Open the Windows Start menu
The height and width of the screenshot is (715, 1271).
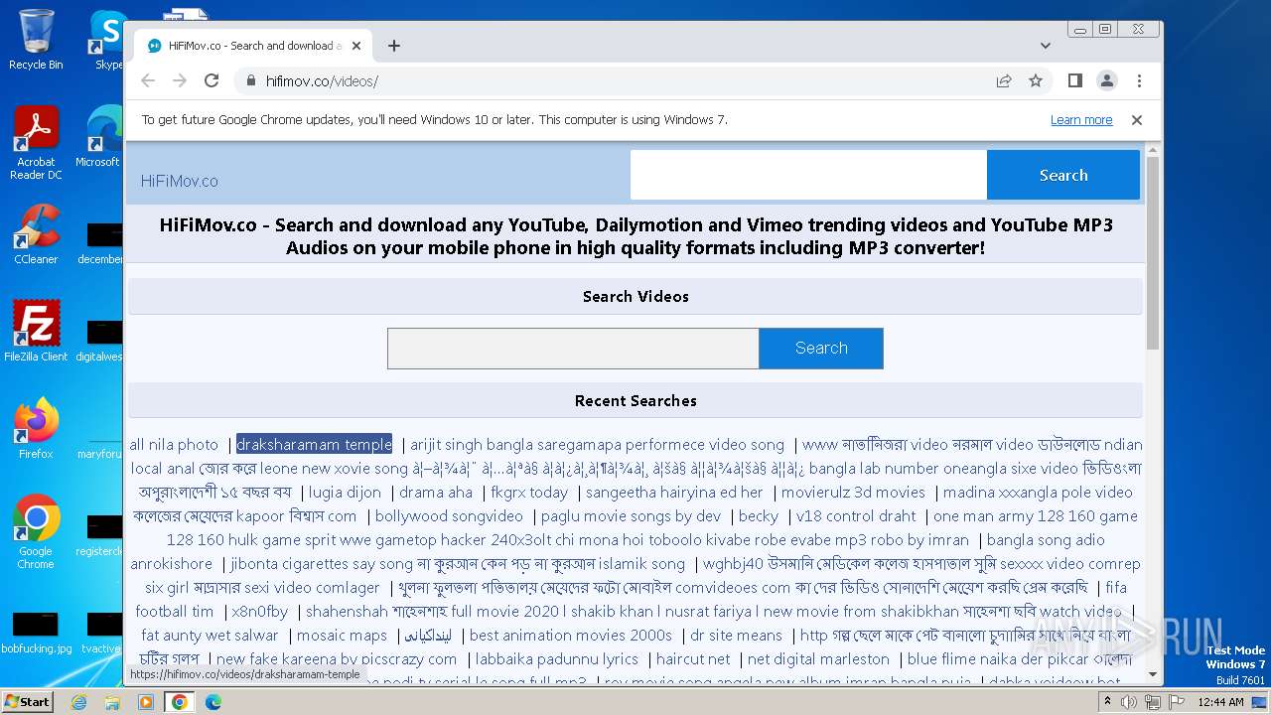[x=27, y=701]
